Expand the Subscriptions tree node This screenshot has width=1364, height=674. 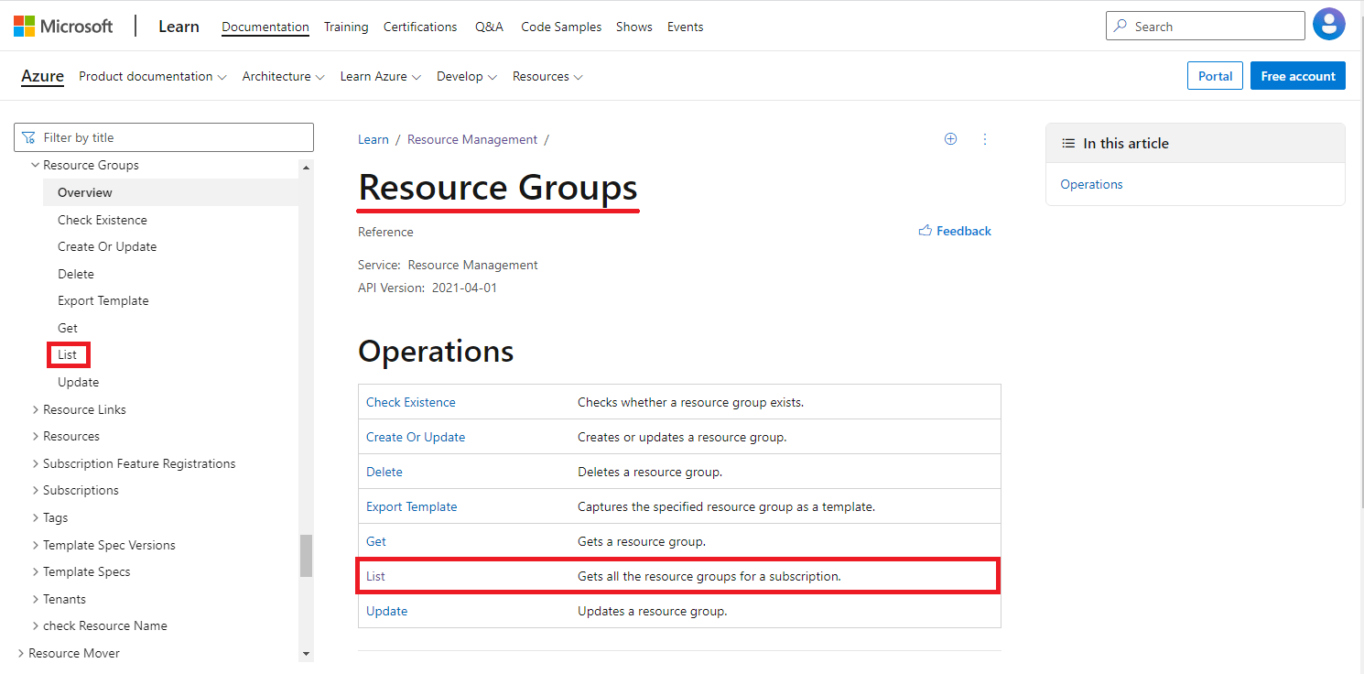[36, 491]
